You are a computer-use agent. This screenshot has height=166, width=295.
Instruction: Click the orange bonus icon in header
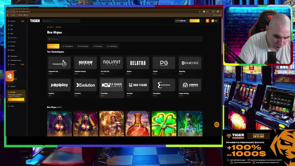pos(208,21)
